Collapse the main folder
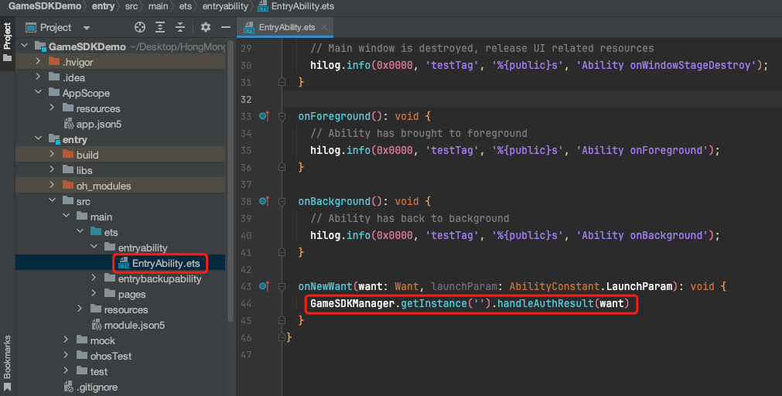This screenshot has height=396, width=782. 67,217
